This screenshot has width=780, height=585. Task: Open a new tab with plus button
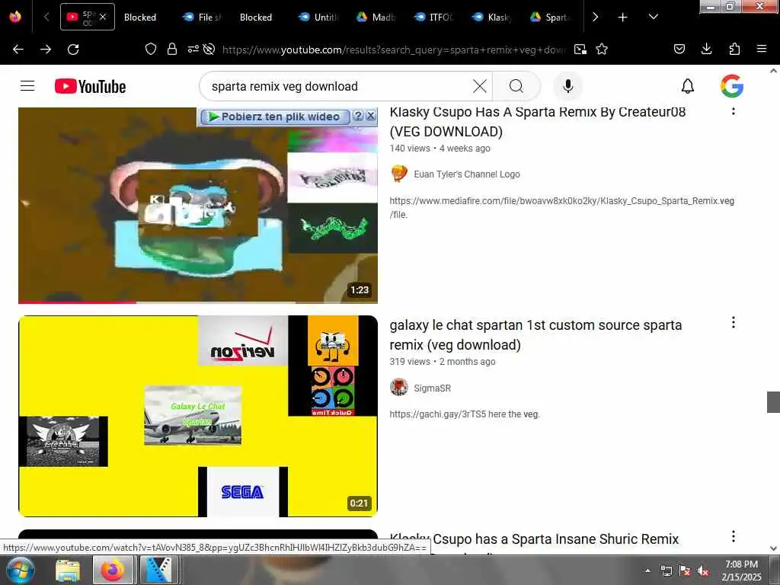click(622, 18)
